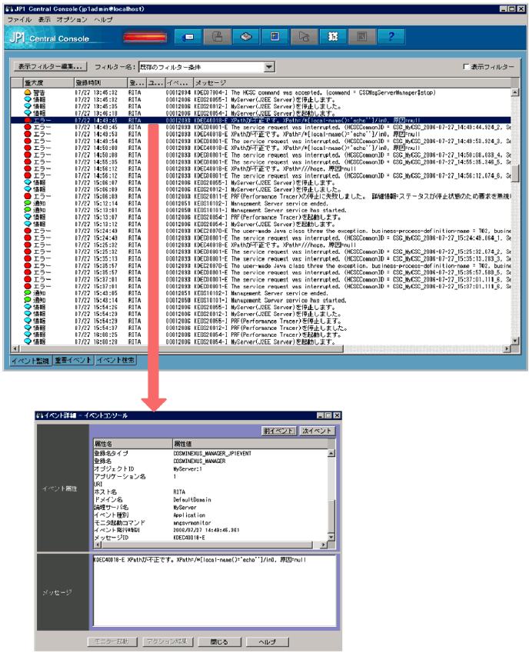Click the red error icon of the 14:49:53 row

coord(28,134)
